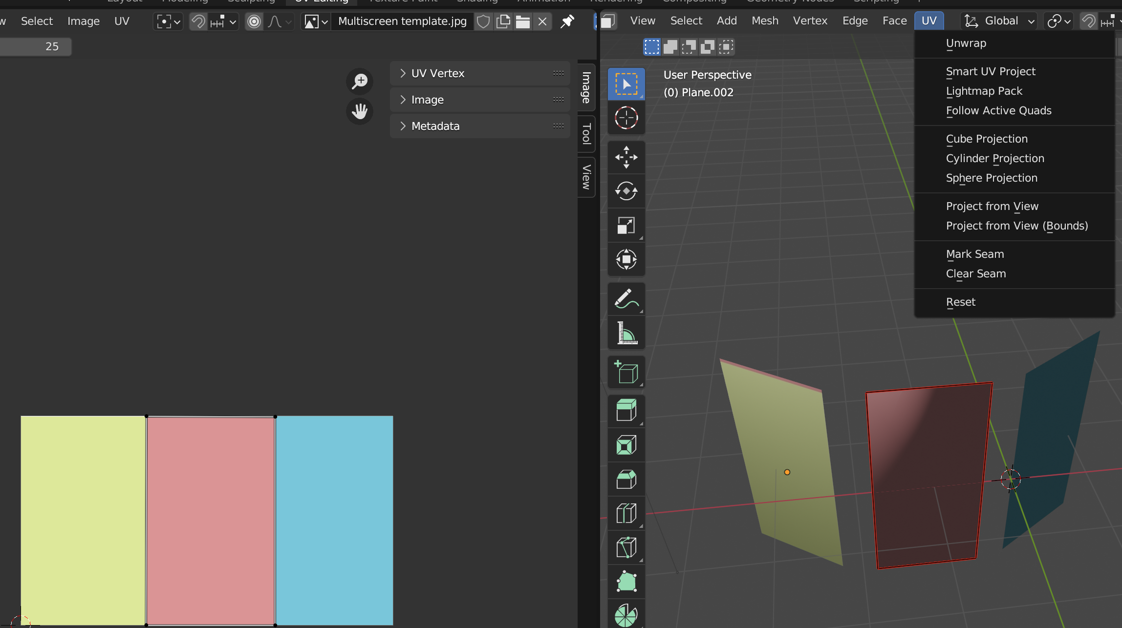
Task: Select the Rotate tool
Action: pos(626,191)
